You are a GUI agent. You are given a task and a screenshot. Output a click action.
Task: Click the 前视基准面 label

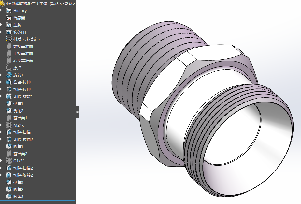[x=23, y=47]
